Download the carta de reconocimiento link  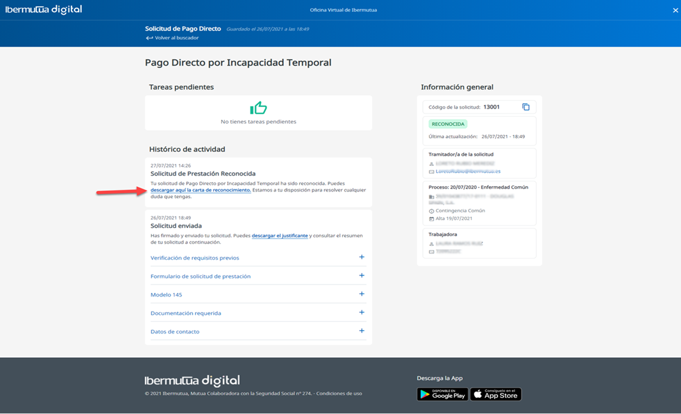click(x=200, y=190)
